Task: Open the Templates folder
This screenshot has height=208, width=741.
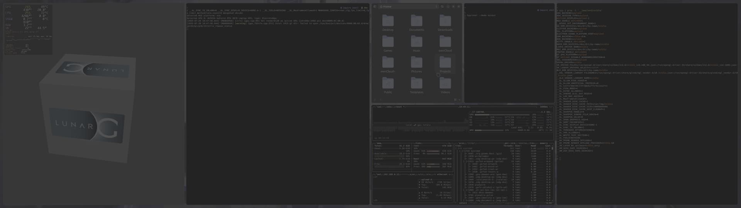Action: pos(416,85)
